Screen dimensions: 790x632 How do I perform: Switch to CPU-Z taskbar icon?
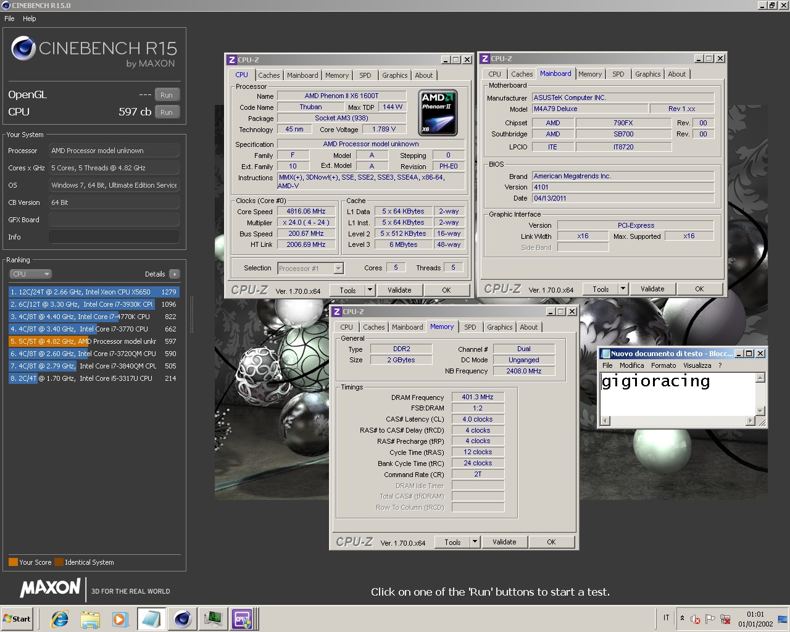pos(242,619)
